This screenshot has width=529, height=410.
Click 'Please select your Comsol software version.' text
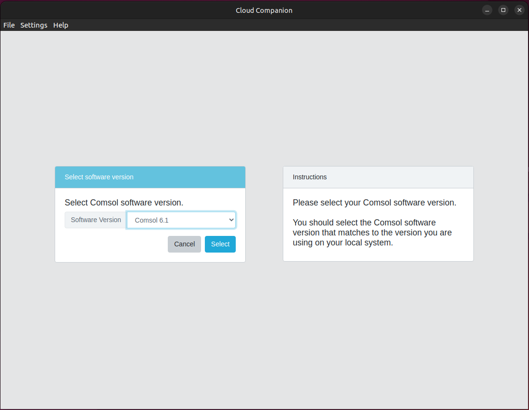[x=374, y=203]
